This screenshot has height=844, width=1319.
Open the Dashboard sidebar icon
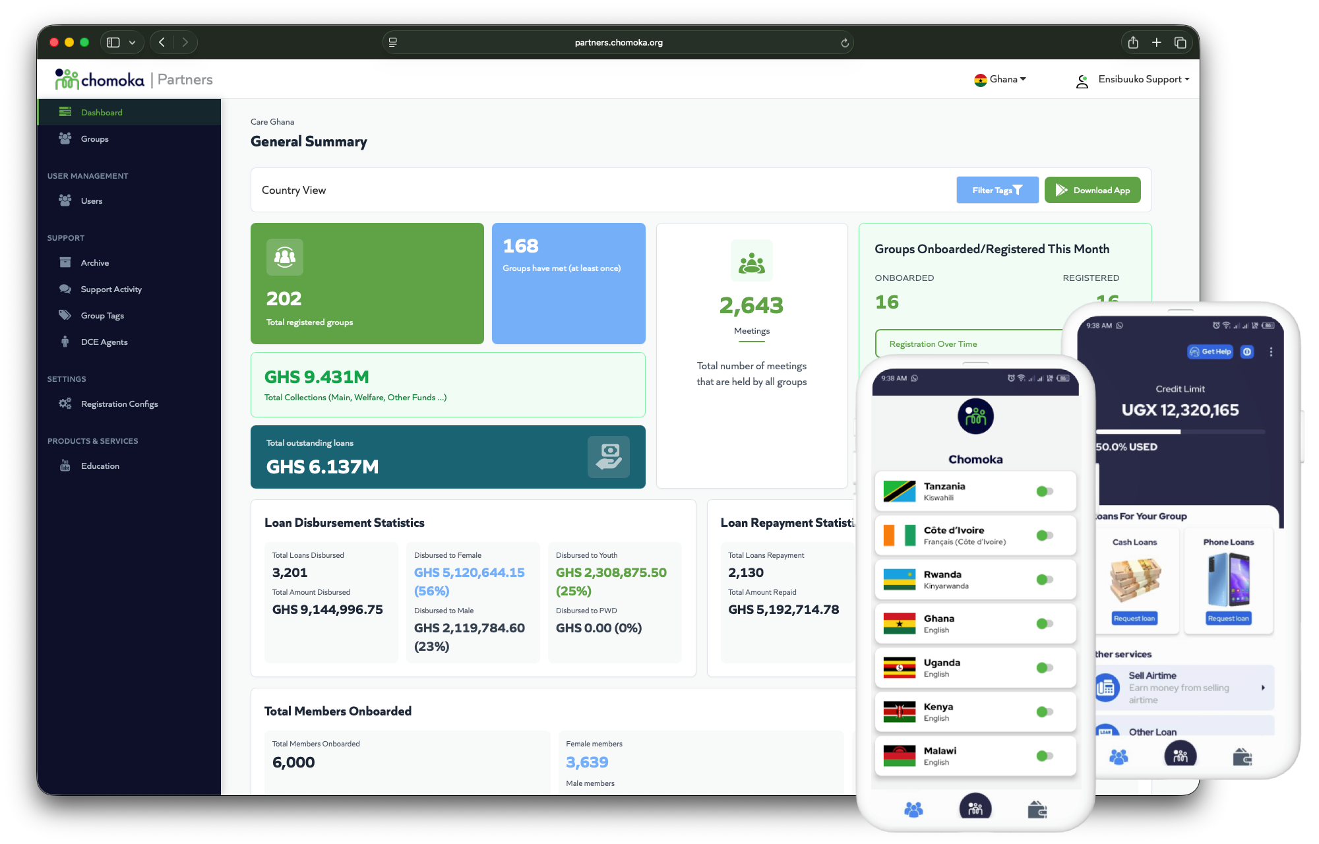point(65,111)
